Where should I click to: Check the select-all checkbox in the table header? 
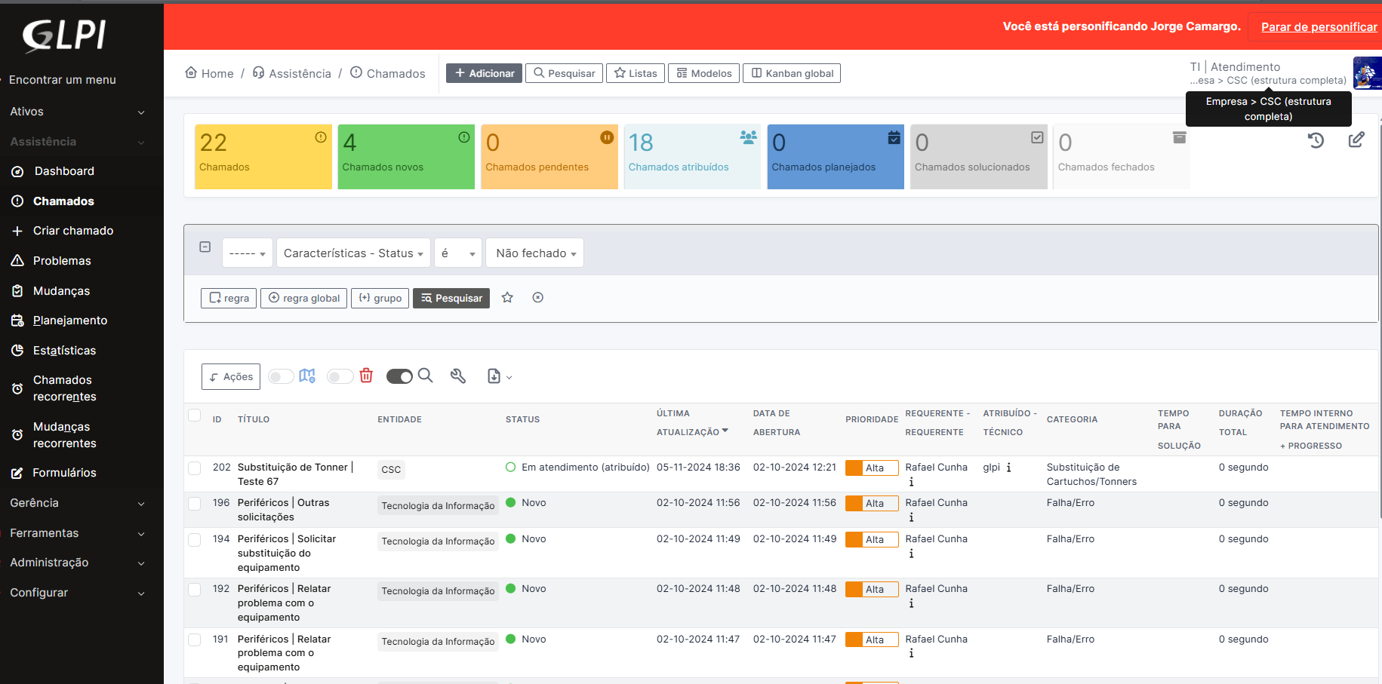pos(195,415)
